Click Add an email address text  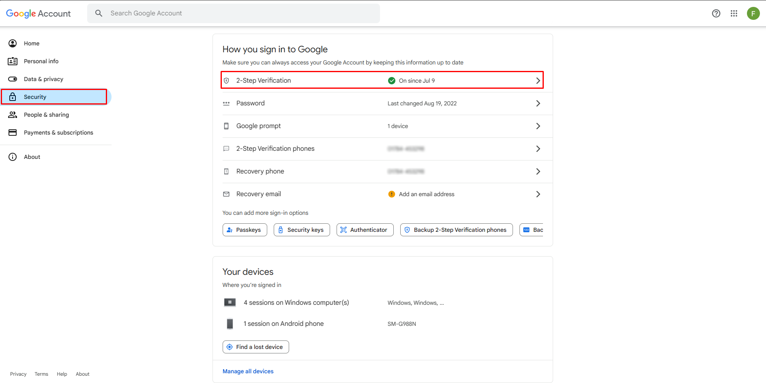tap(427, 194)
